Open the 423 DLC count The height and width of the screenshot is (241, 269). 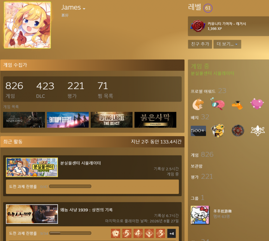coord(45,90)
